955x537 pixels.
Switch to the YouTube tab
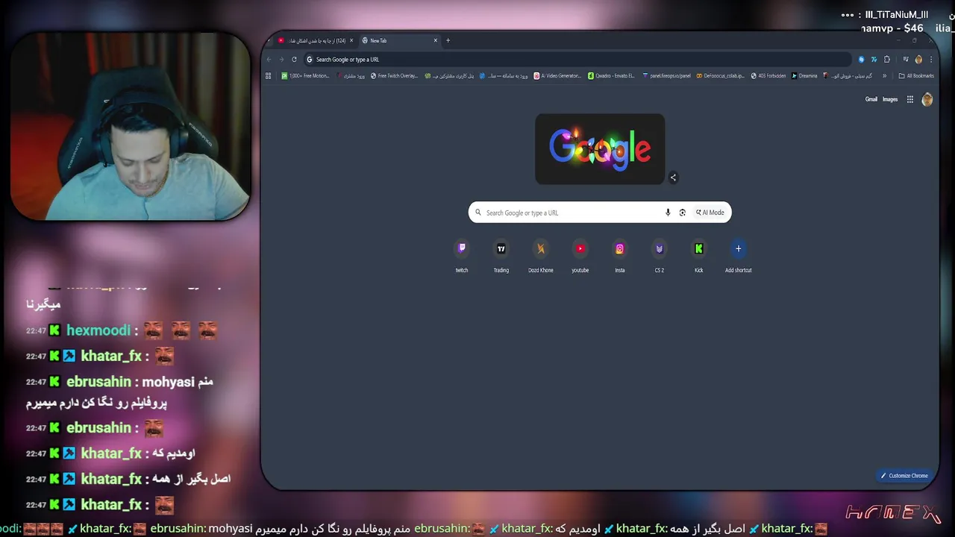coord(316,40)
